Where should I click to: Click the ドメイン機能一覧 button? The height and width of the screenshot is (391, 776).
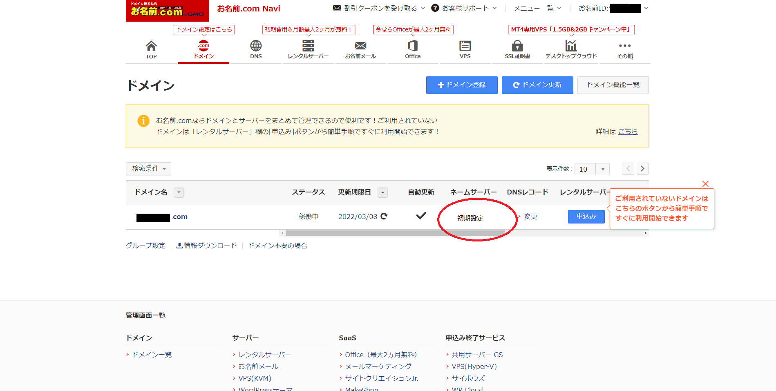(613, 85)
